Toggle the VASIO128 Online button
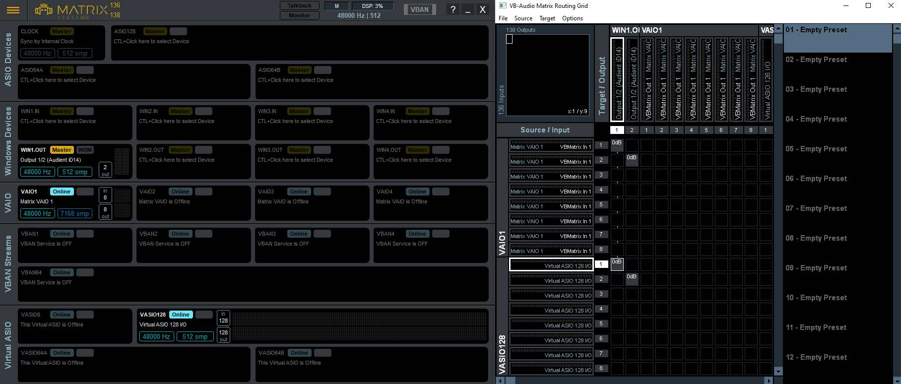 pos(181,315)
